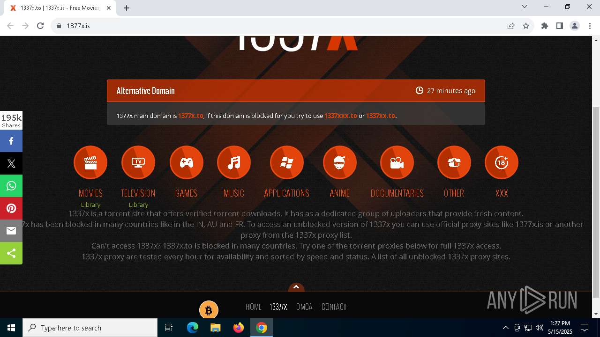
Task: Open Task View on the taskbar
Action: click(x=169, y=328)
